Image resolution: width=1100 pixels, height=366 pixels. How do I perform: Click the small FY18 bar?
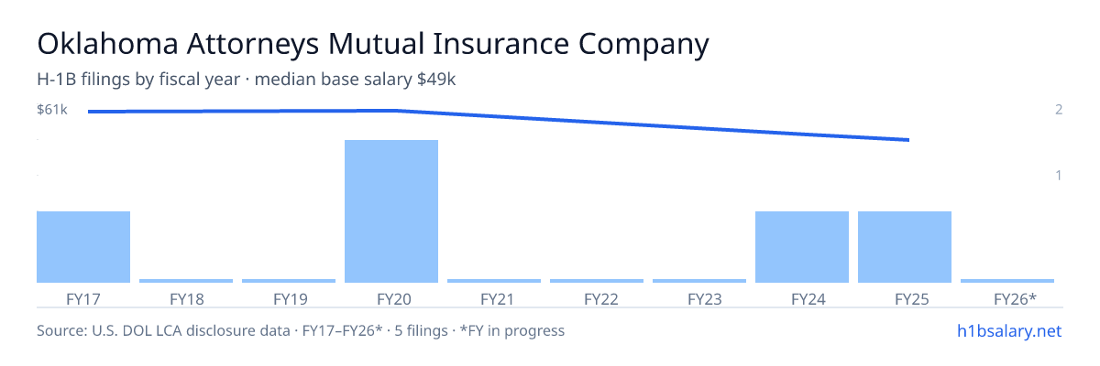(186, 281)
